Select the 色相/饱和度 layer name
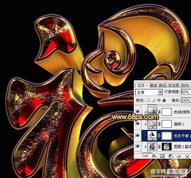The image size is (191, 178). tap(182, 112)
